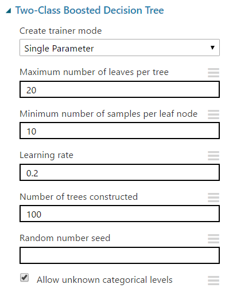Focus the Maximum number of leaves field showing 20
This screenshot has height=292, width=229.
tap(119, 89)
